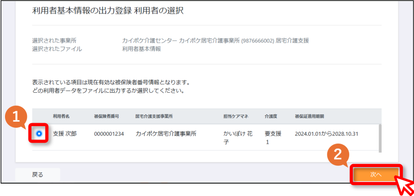Click the orange step 2 badge
This screenshot has width=414, height=196.
click(338, 155)
